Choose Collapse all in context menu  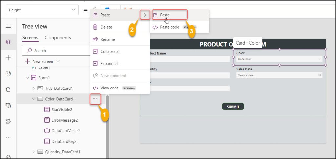[x=120, y=51]
